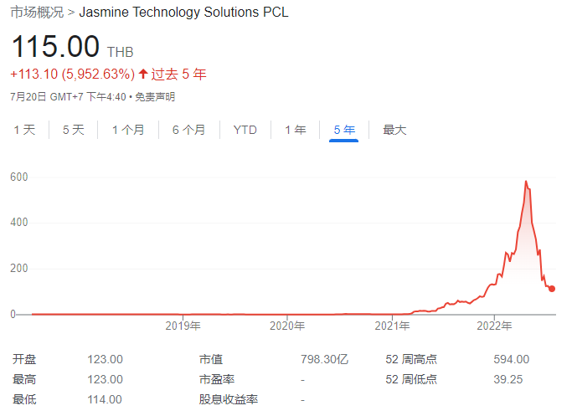Select the 1 天 time range tab

pyautogui.click(x=24, y=130)
